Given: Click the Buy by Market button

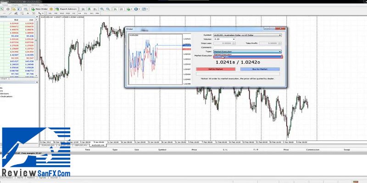Looking at the screenshot, I should [x=260, y=70].
